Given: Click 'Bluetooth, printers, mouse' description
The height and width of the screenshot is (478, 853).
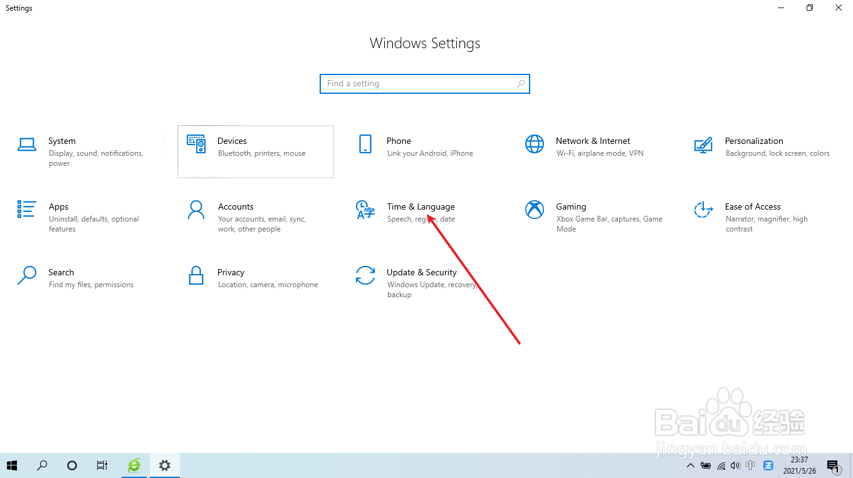Looking at the screenshot, I should pos(262,153).
